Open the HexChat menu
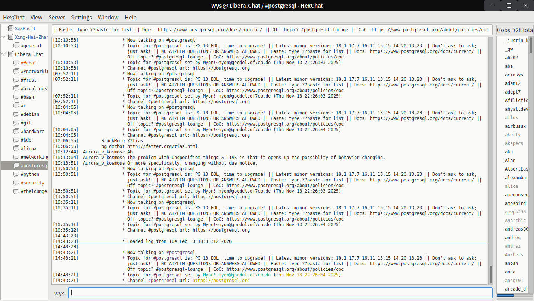Screen dimensions: 534x301 point(14,18)
